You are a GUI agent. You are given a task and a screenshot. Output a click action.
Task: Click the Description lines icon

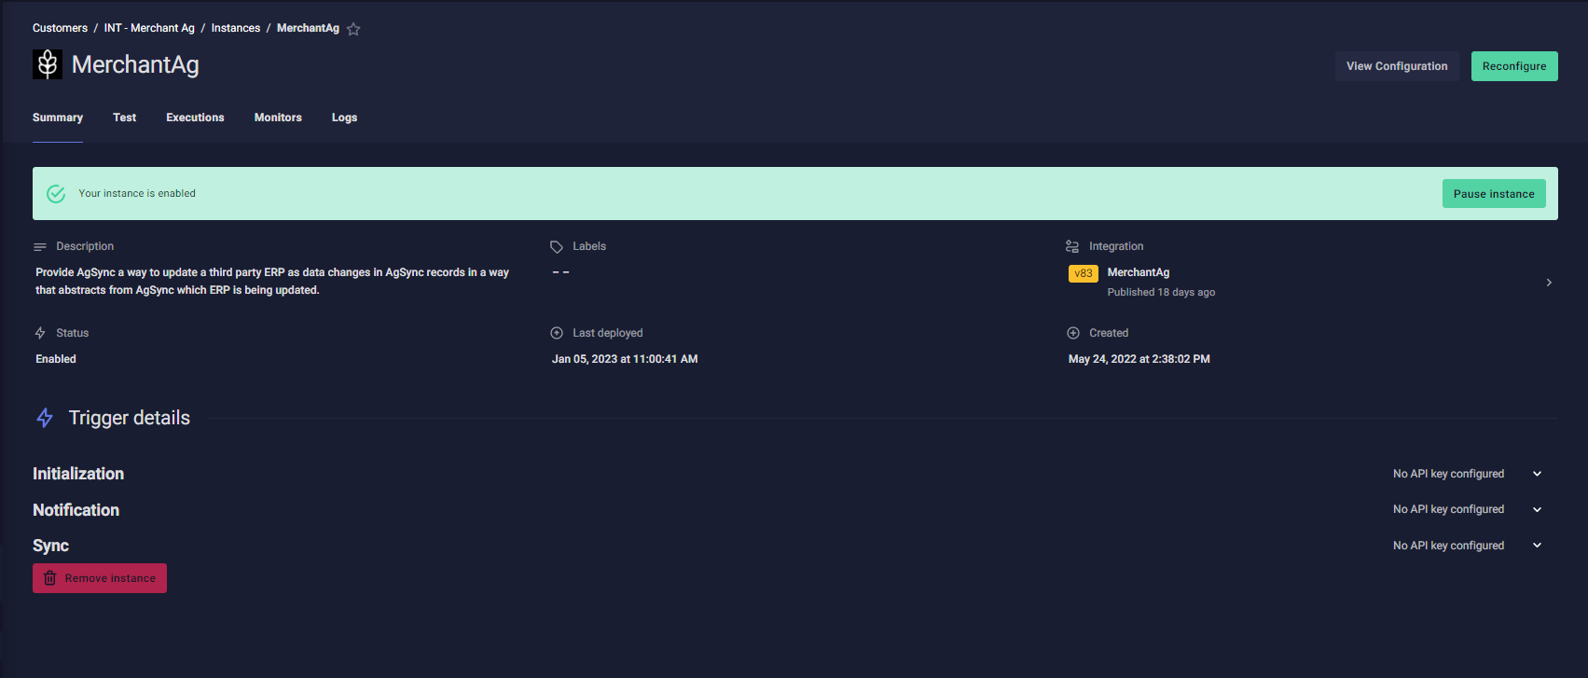pyautogui.click(x=40, y=247)
